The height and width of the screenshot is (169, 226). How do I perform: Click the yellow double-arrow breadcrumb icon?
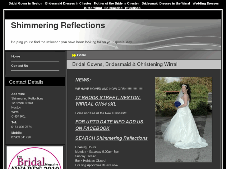[74, 55]
